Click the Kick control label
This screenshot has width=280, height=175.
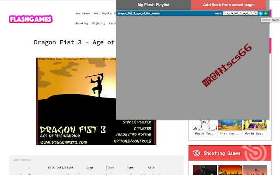click(151, 168)
